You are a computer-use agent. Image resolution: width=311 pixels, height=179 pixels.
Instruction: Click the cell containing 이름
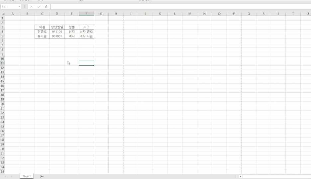[x=42, y=27]
